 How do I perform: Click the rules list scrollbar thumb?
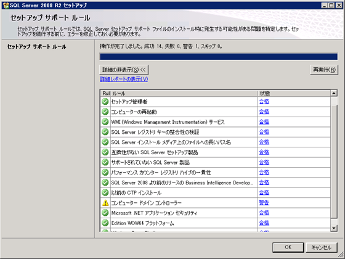(x=334, y=162)
